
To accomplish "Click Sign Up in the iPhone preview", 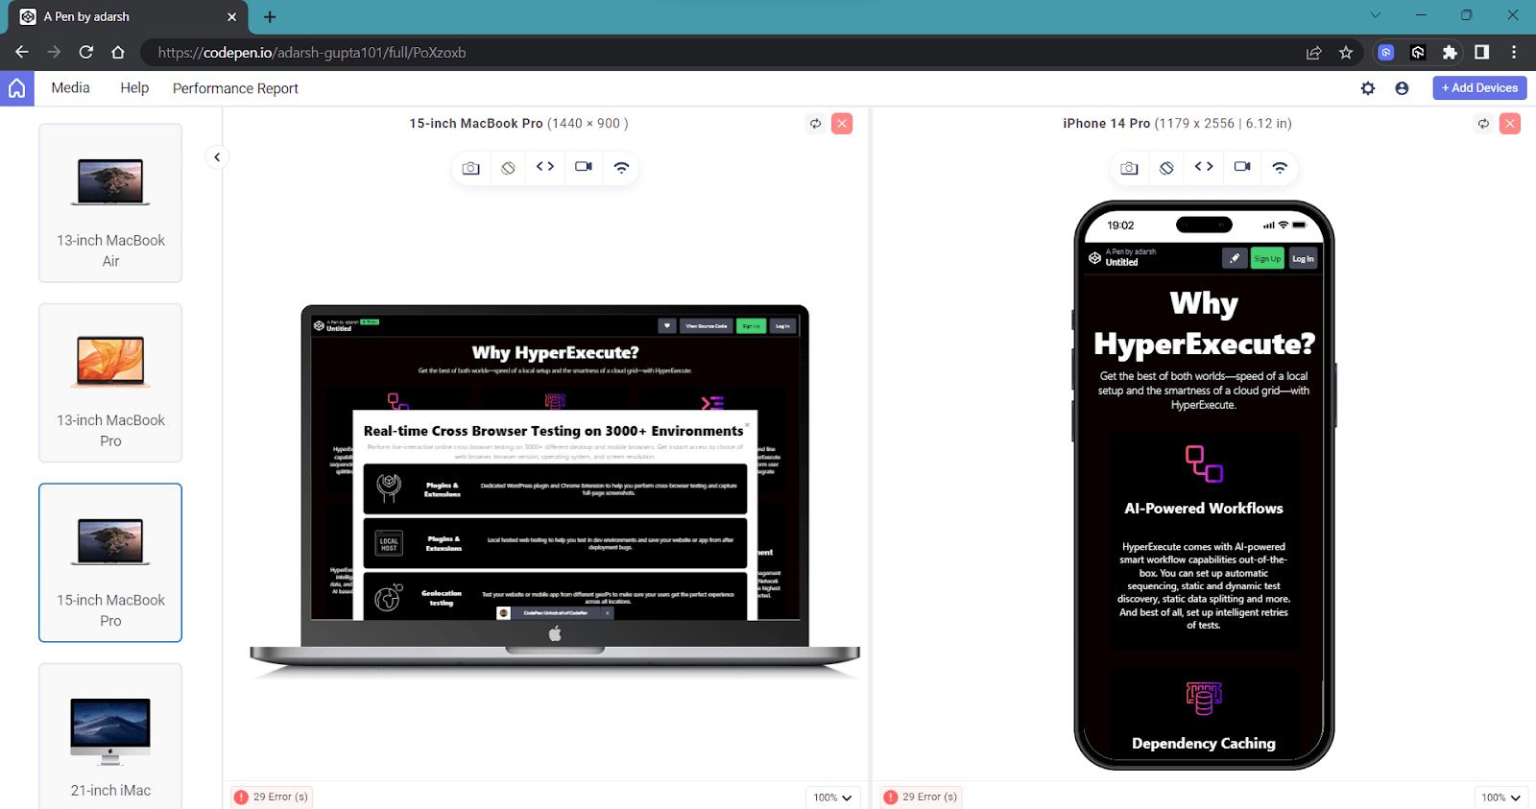I will tap(1267, 258).
